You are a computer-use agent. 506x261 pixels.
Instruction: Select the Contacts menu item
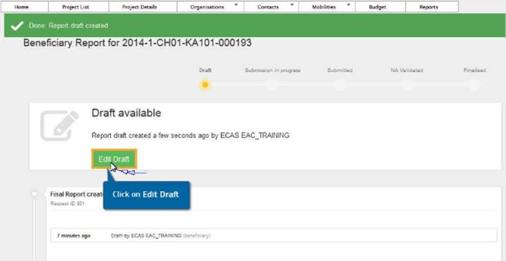tap(267, 7)
